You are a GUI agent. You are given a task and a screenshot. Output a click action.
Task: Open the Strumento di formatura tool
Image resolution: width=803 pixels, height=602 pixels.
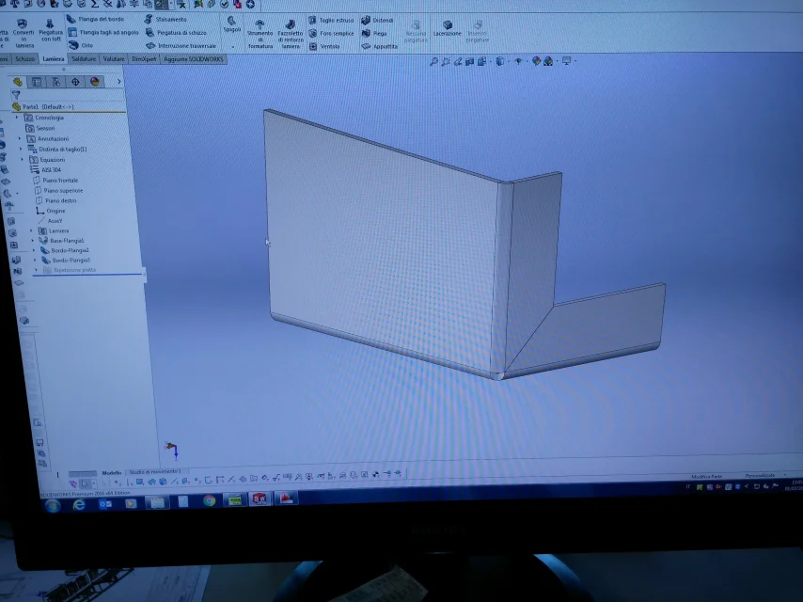point(260,34)
